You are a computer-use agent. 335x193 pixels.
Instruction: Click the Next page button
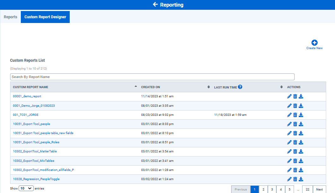[320, 189]
